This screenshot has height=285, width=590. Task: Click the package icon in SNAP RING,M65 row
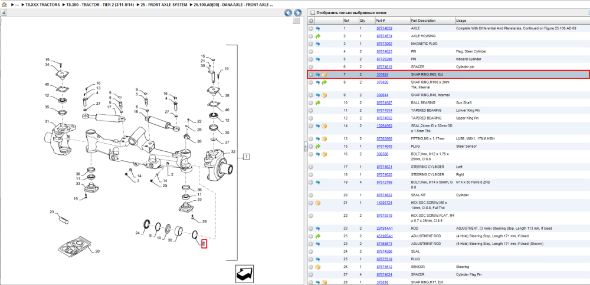click(x=324, y=75)
